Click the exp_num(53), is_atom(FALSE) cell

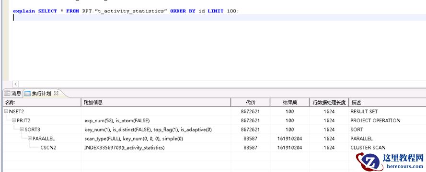pos(117,120)
